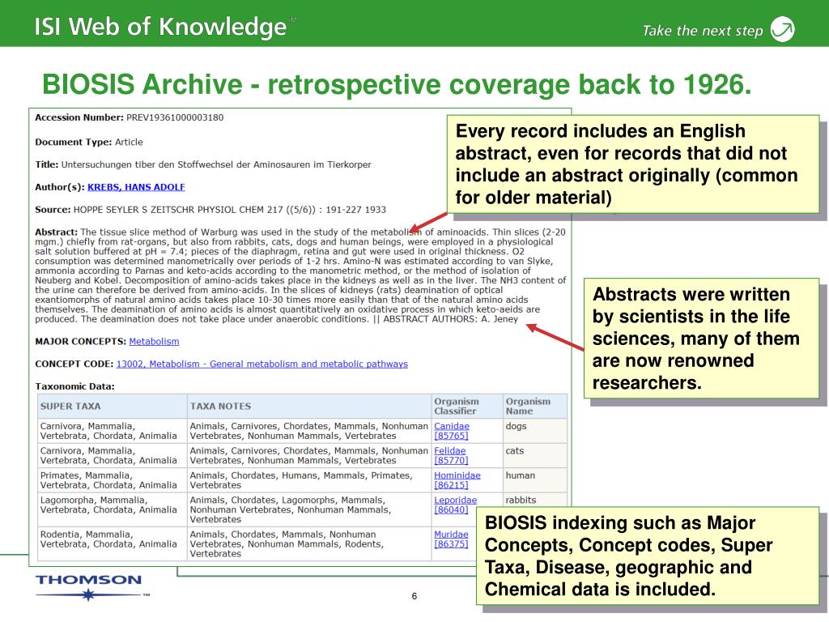829x622 pixels.
Task: Open author link KREBS, HANS ADOLF
Action: click(136, 187)
